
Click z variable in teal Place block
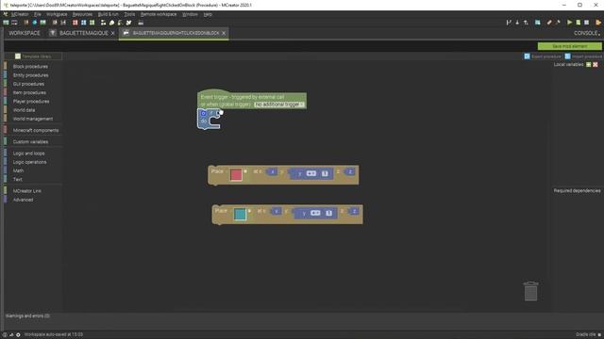coord(354,211)
